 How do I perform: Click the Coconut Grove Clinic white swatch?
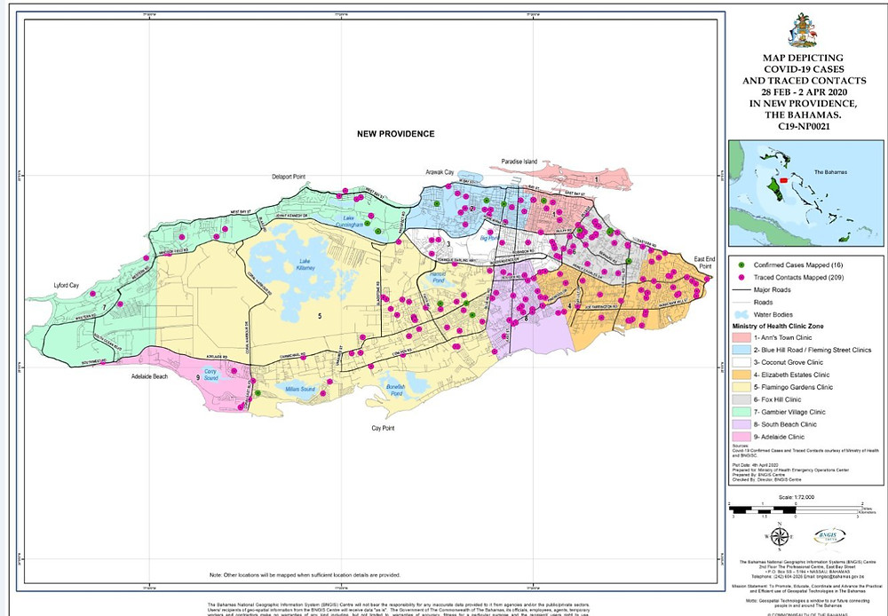click(x=741, y=362)
